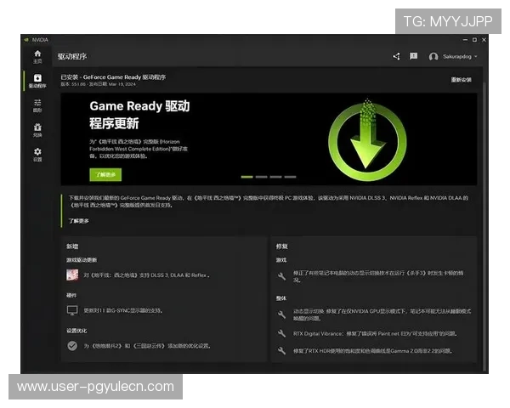Open the Home (主页) sidebar page

pos(37,57)
